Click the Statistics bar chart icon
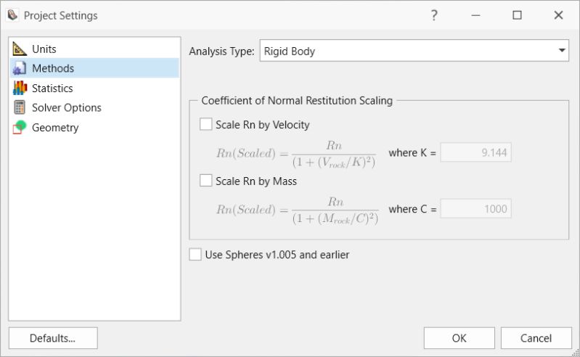The height and width of the screenshot is (357, 580). click(20, 89)
